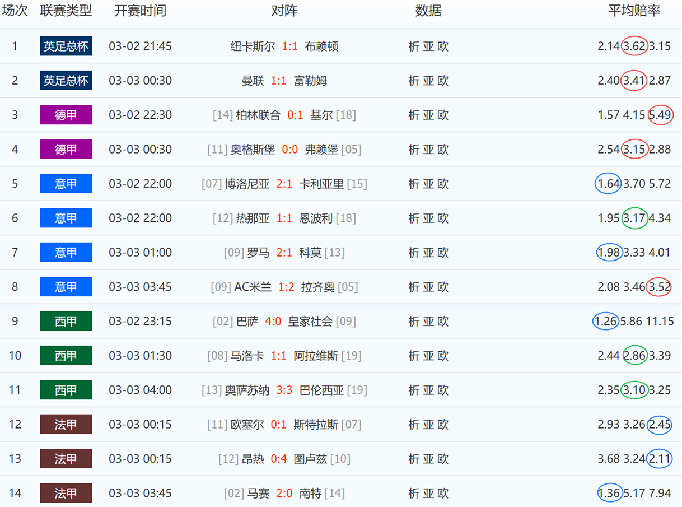Click the 意甲 badge in the 博洛尼亚 row

(x=66, y=184)
